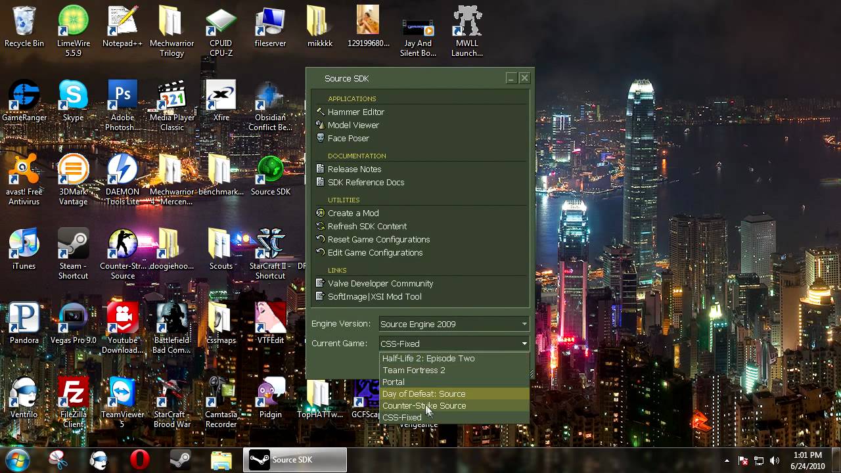Launch Xfire desktop shortcut

221,101
